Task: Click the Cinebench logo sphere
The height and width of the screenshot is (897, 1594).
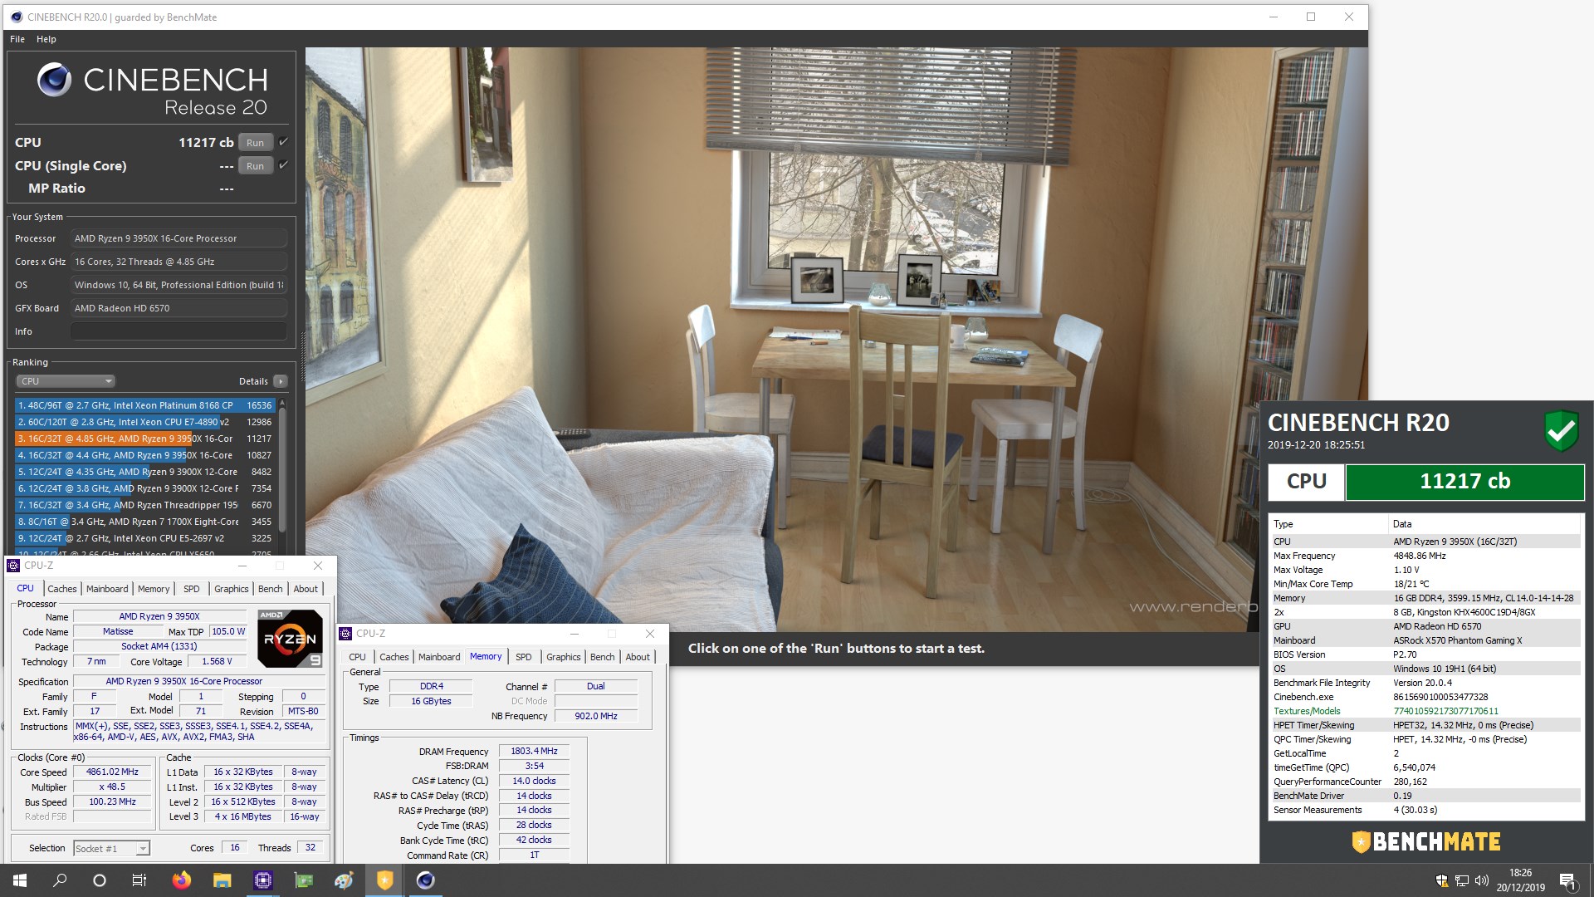Action: click(x=54, y=80)
